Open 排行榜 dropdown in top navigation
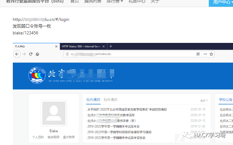The width and height of the screenshot is (233, 145). click(115, 1)
